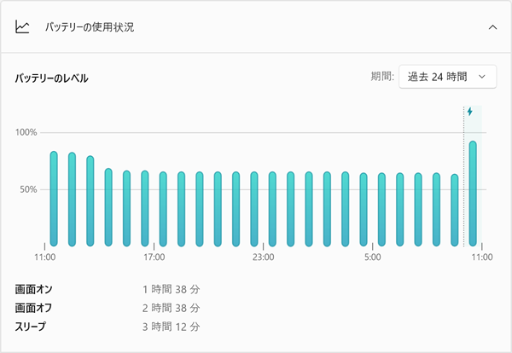Collapse the バッテリーの使用状況 section
The height and width of the screenshot is (353, 512).
(x=492, y=27)
